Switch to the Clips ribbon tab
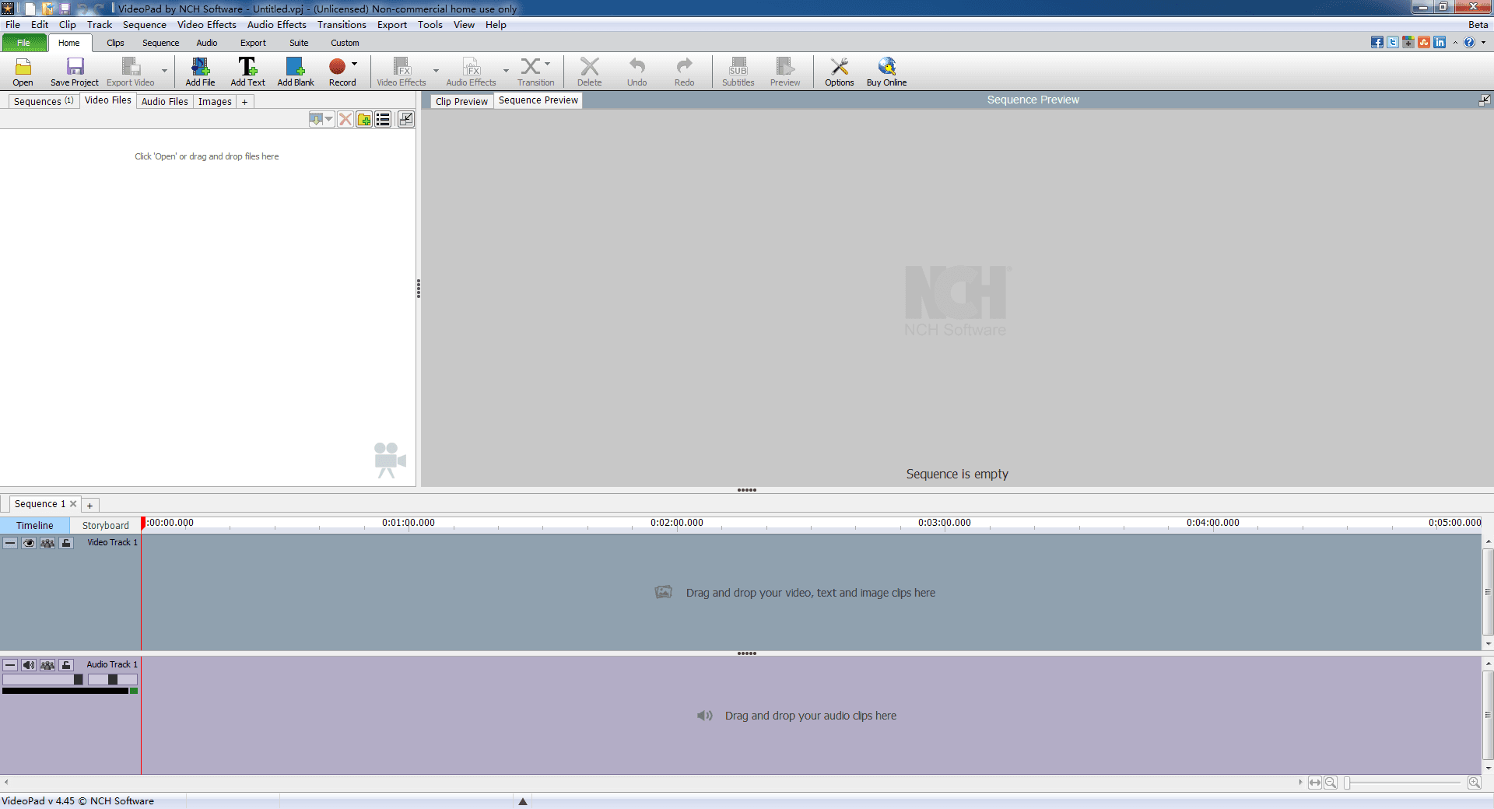The height and width of the screenshot is (809, 1494). pyautogui.click(x=115, y=43)
